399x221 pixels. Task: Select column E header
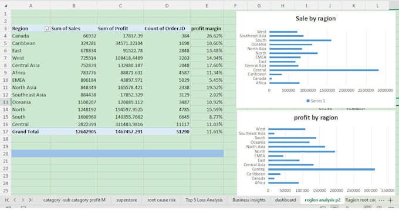[207, 6]
